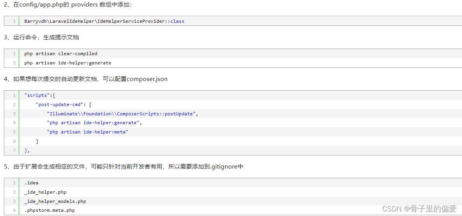Click the step 4 heading mentioning composer.json

[86, 79]
